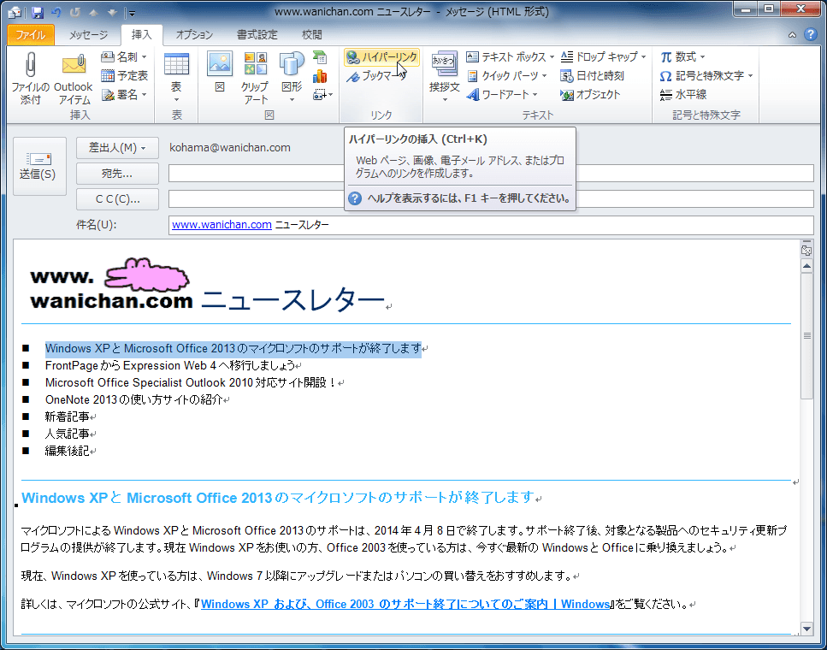Click the attach file paperclip icon
Screen dimensions: 827x650
click(x=30, y=78)
